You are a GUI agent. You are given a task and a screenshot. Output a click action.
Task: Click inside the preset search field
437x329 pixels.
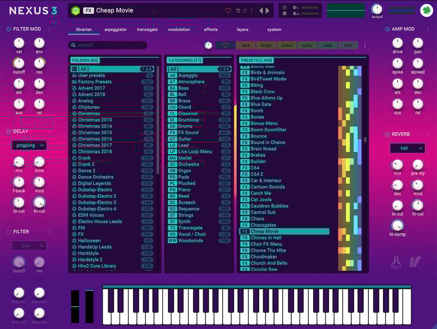(107, 45)
